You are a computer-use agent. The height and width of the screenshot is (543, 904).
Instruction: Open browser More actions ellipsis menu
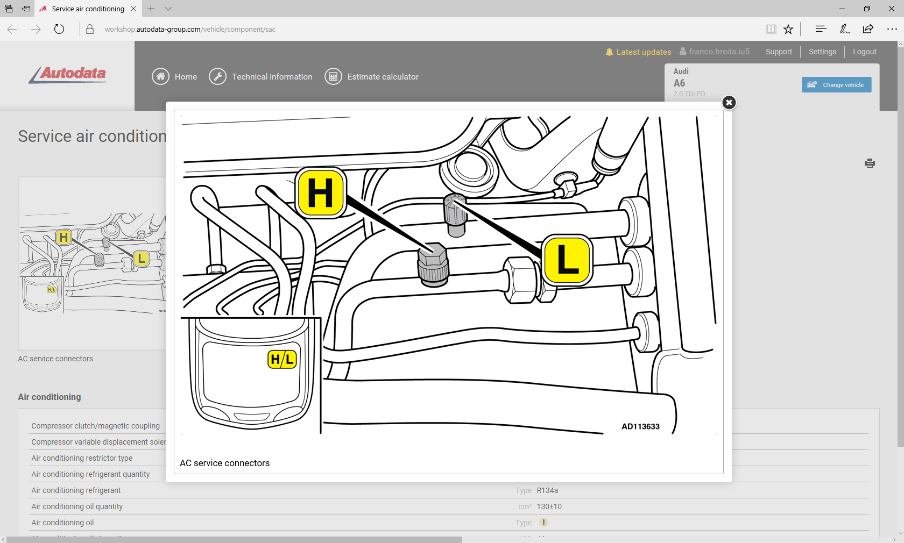coord(892,29)
